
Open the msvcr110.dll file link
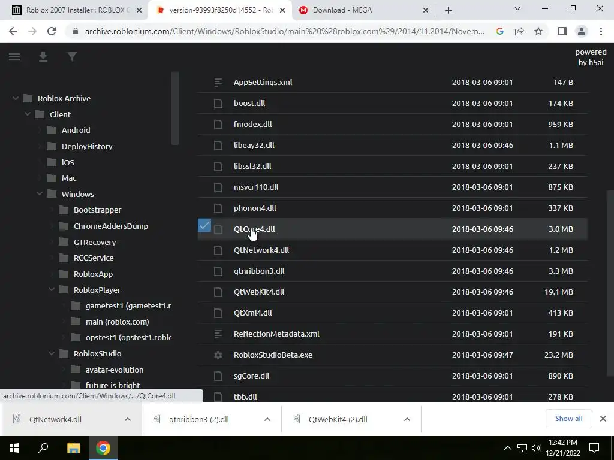256,187
